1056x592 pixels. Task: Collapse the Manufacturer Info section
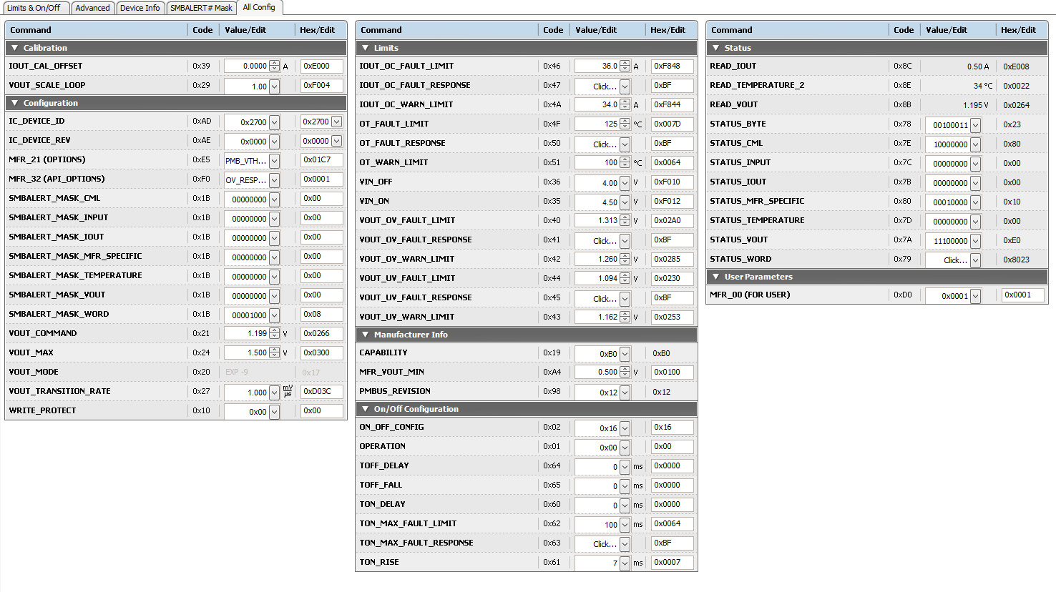tap(366, 335)
